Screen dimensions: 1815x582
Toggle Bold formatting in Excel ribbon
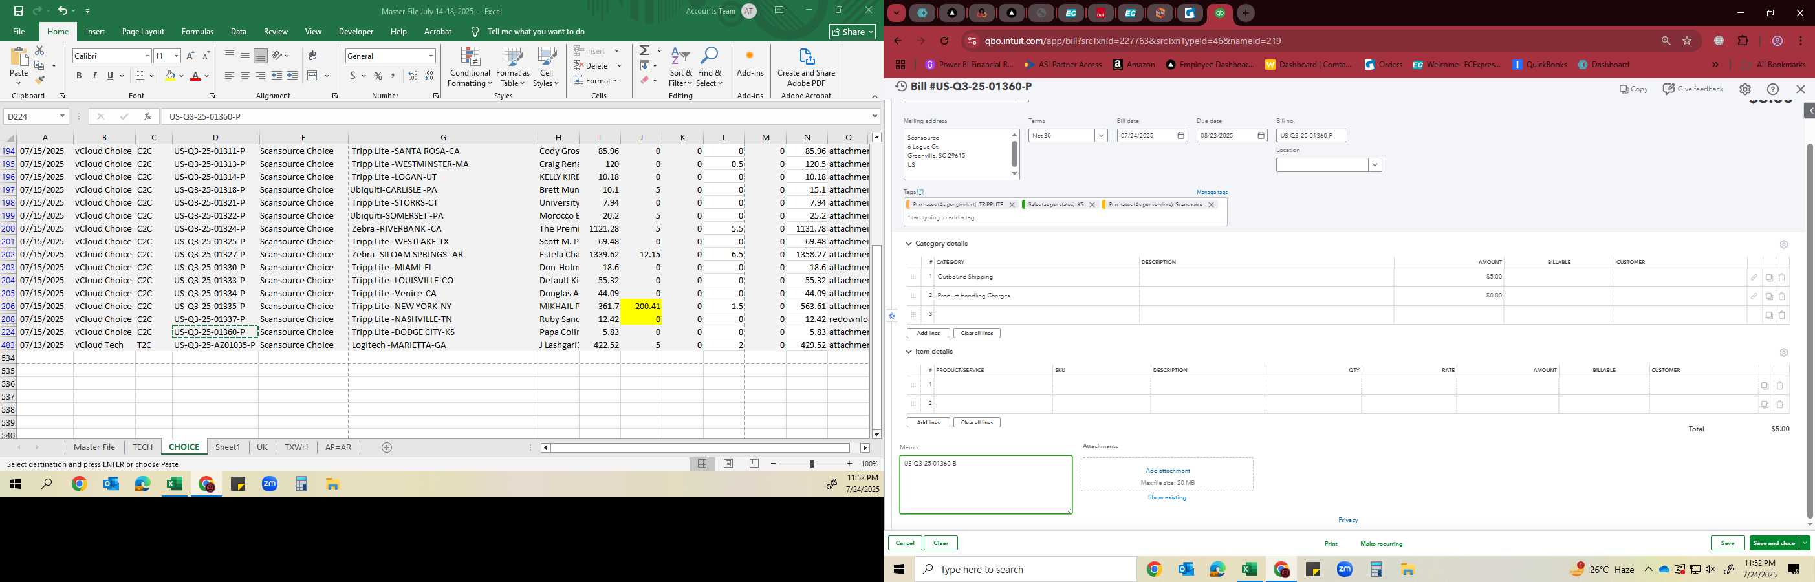(x=79, y=76)
